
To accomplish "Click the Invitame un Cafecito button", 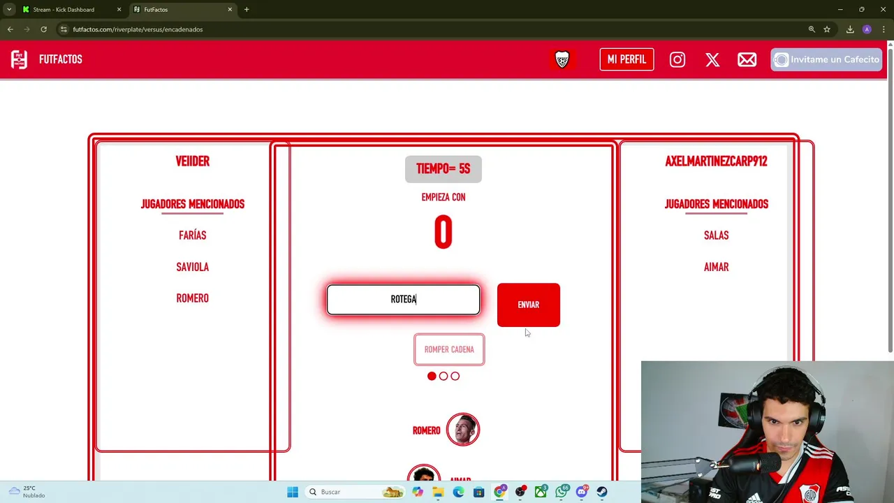I will [826, 59].
